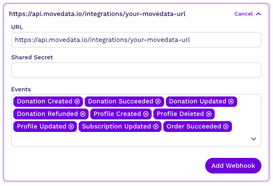Remove the Profile Created tag

146,114
